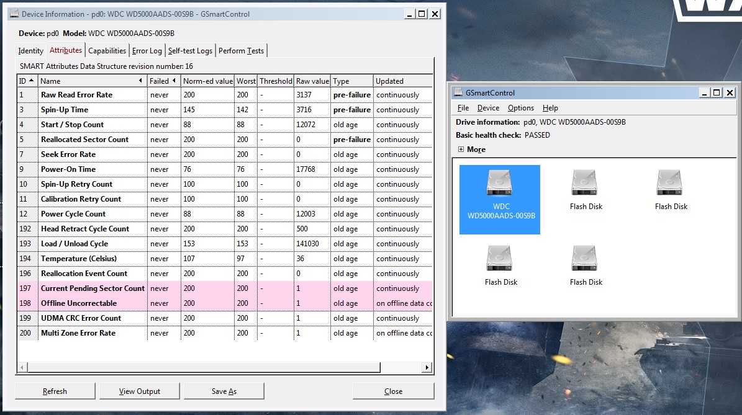The height and width of the screenshot is (415, 742).
Task: Select the highlighted Offline Uncorrectable row
Action: [x=225, y=303]
